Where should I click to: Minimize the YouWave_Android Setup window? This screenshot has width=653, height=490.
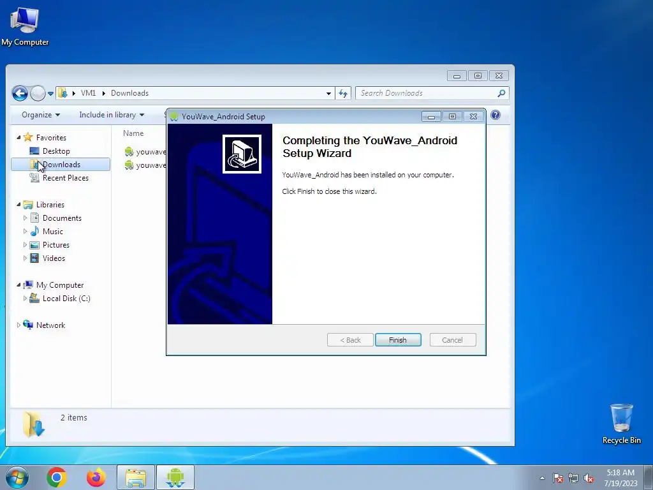(431, 117)
